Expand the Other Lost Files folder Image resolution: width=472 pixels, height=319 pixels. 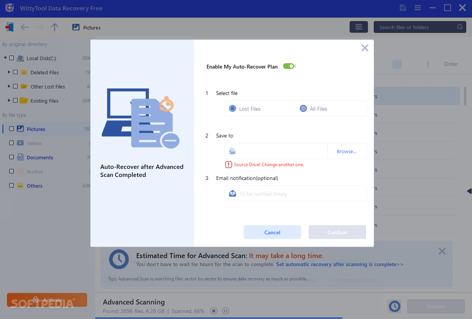9,86
